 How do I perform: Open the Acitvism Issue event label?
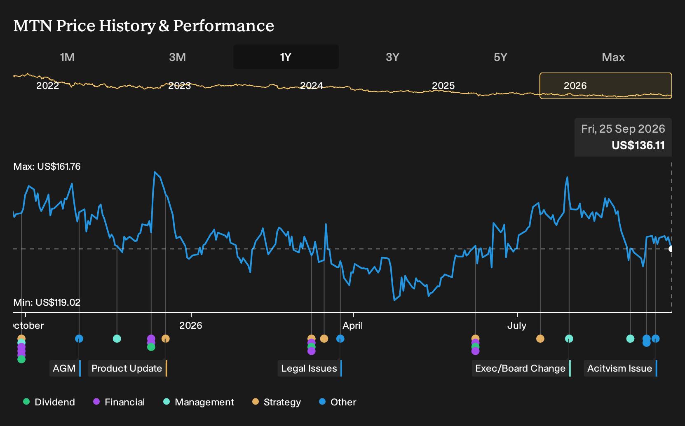point(621,368)
